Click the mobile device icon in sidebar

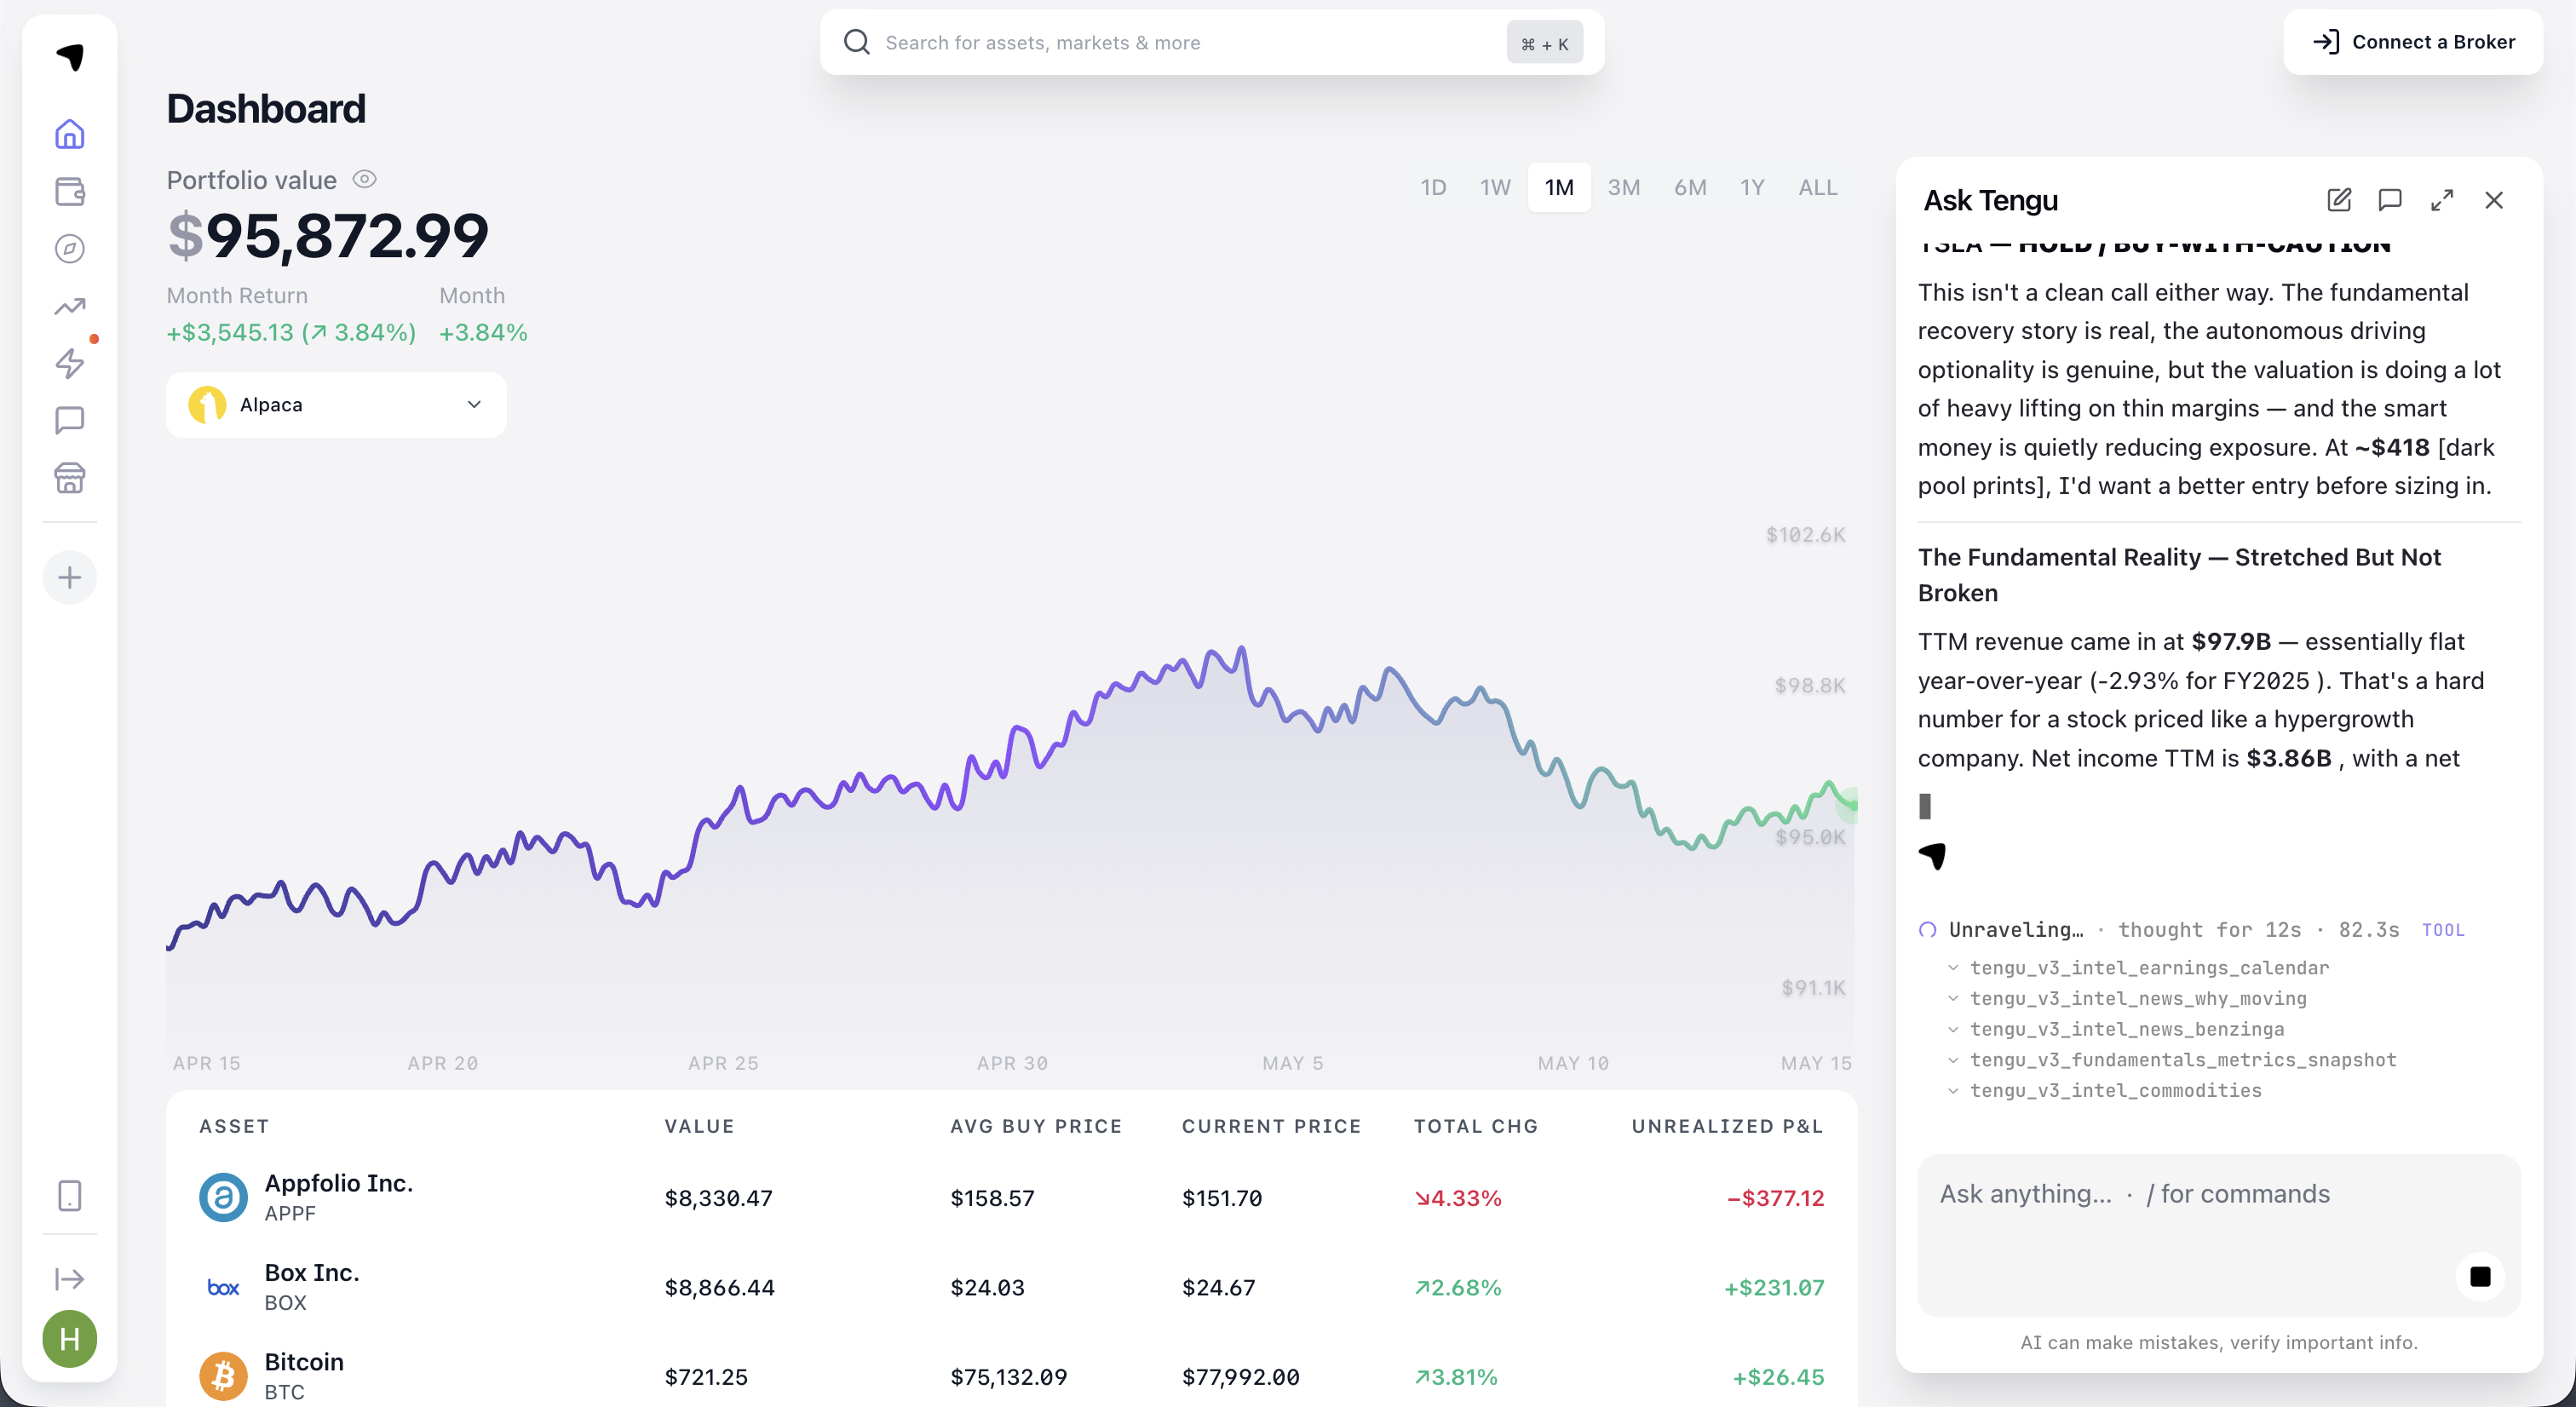click(x=69, y=1196)
